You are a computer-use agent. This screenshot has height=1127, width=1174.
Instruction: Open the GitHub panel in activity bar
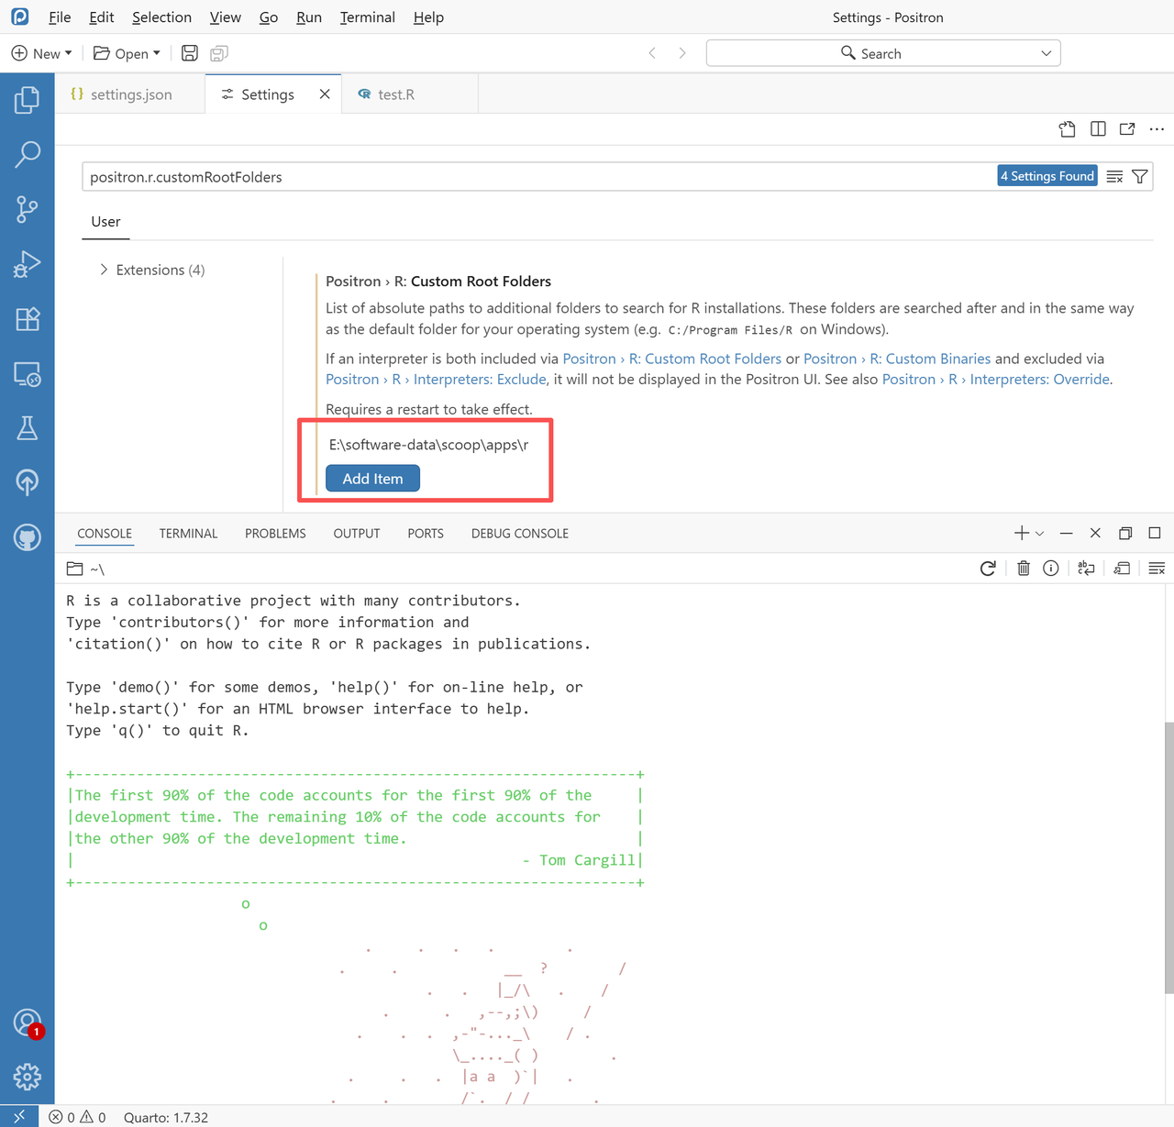28,537
